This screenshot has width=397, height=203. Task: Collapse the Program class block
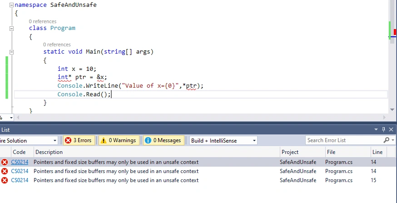[11, 29]
